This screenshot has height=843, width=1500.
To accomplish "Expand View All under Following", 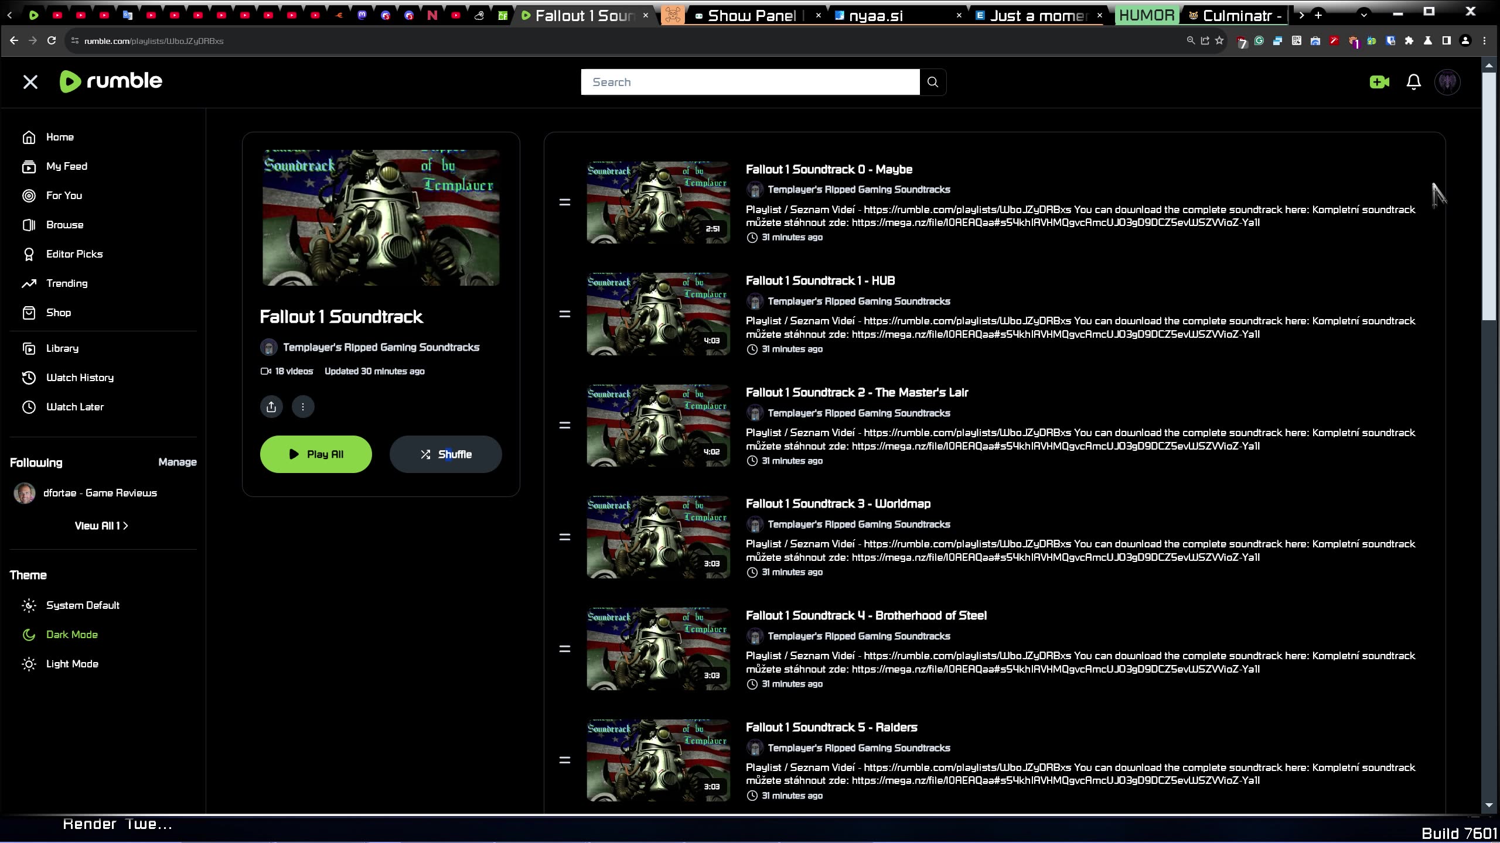I will [x=101, y=525].
